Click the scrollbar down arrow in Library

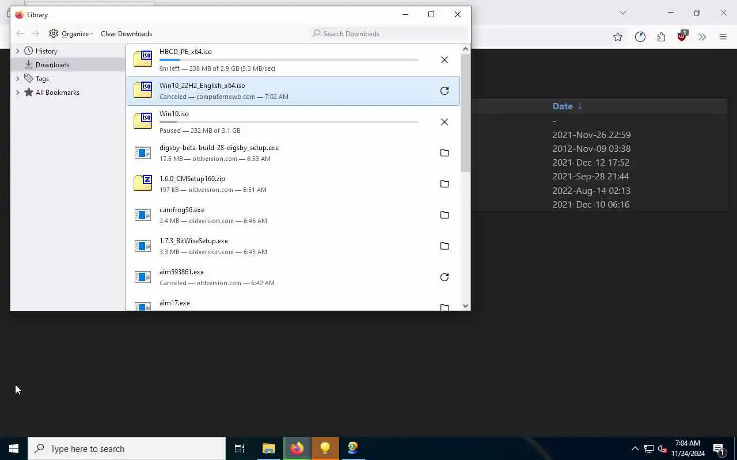[x=465, y=306]
